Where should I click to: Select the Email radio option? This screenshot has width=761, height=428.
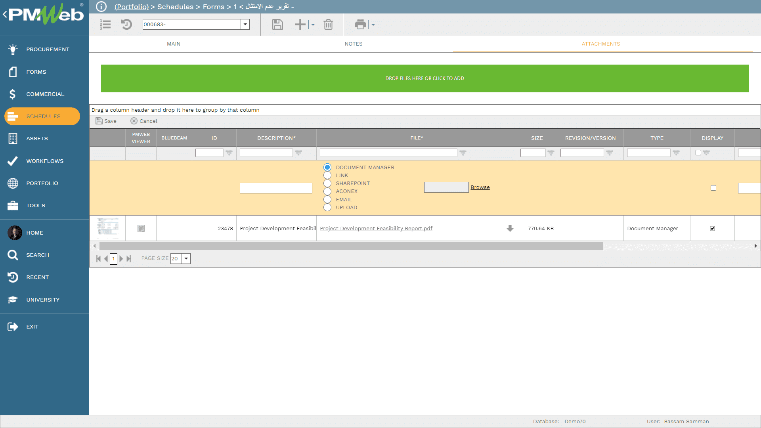[x=327, y=199]
